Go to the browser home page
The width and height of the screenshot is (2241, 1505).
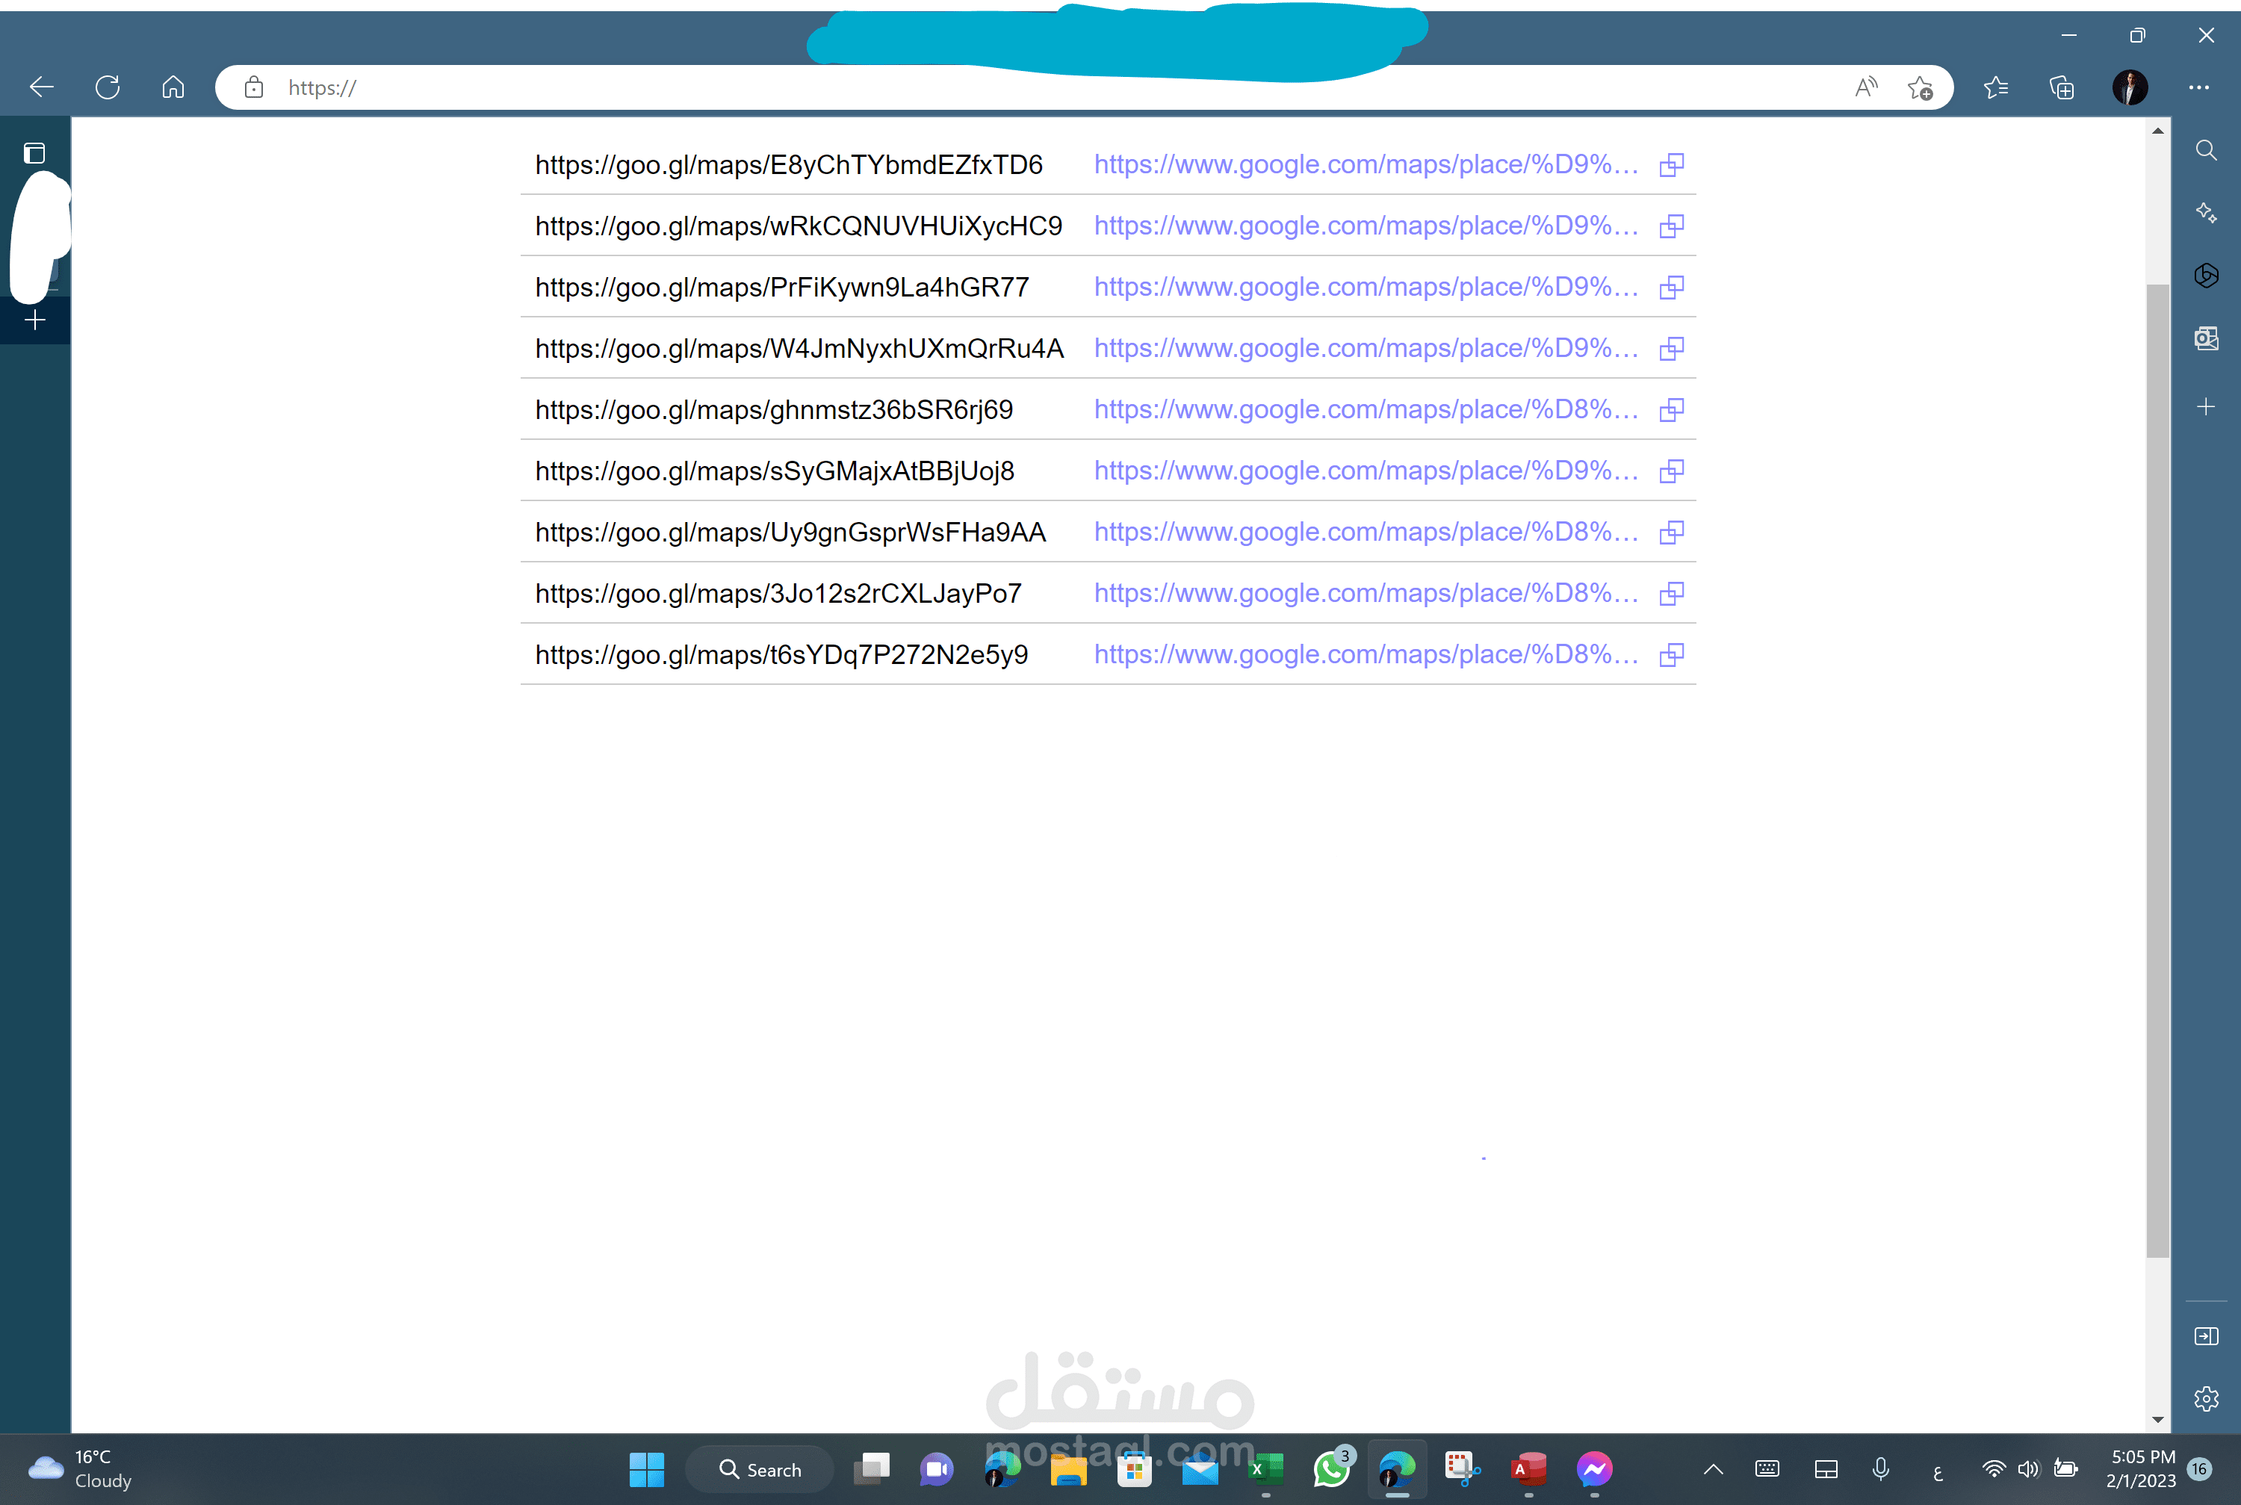point(173,87)
